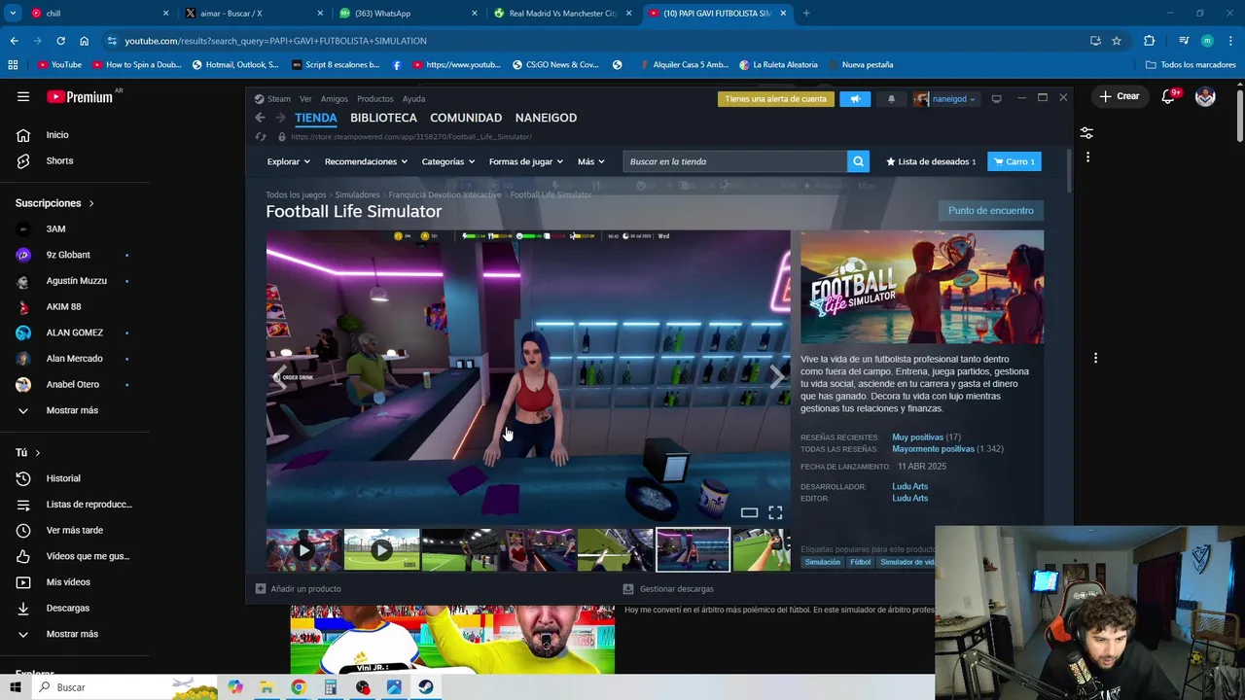Open Mayormente positivas reviews link

click(x=933, y=449)
